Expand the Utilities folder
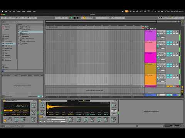The height and width of the screenshot is (138, 185). point(19,44)
